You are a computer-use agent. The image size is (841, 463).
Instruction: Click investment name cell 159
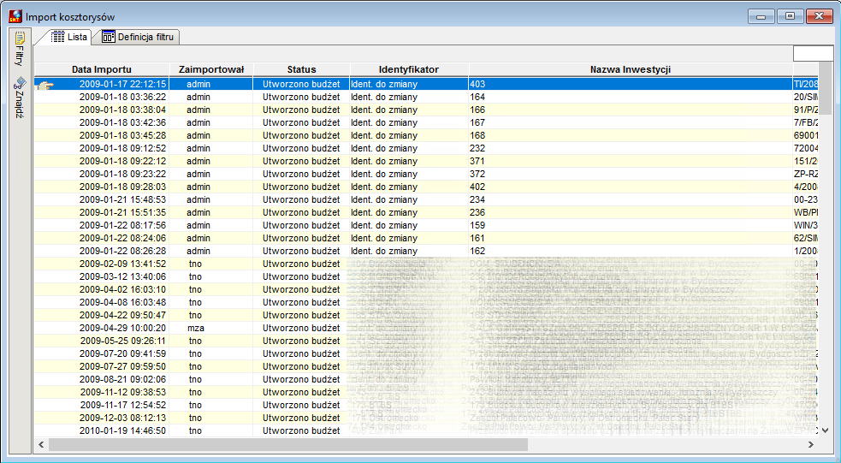pyautogui.click(x=631, y=226)
